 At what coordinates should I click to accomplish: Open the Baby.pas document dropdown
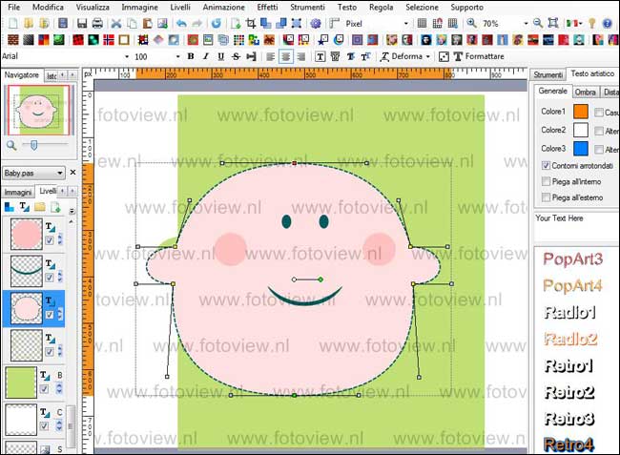pyautogui.click(x=60, y=173)
